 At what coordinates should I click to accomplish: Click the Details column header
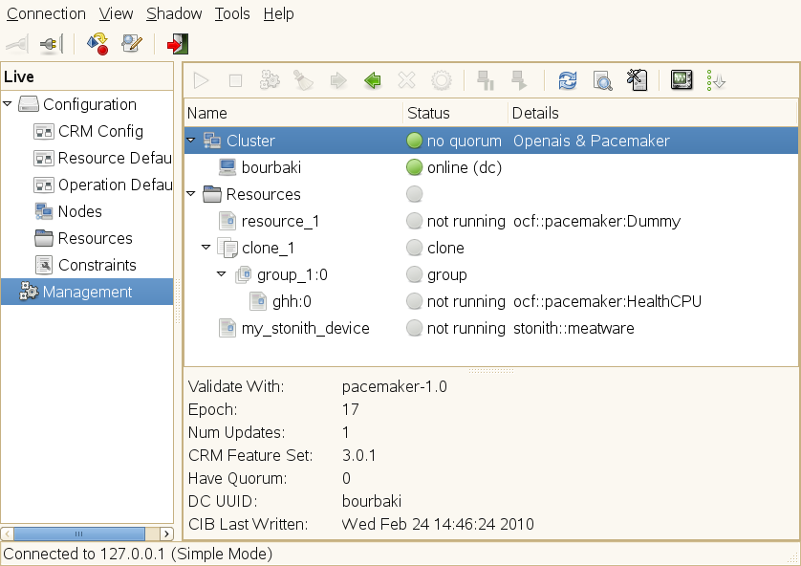(x=652, y=113)
